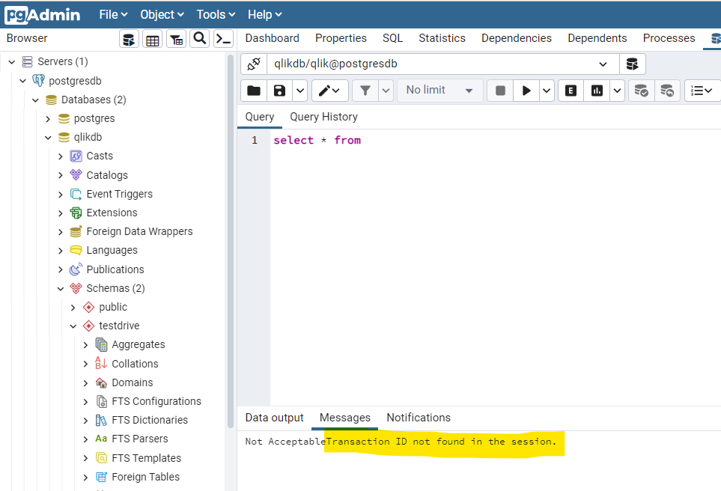Click the connection status plug icon
Screen dimensions: 721x491
click(x=254, y=64)
